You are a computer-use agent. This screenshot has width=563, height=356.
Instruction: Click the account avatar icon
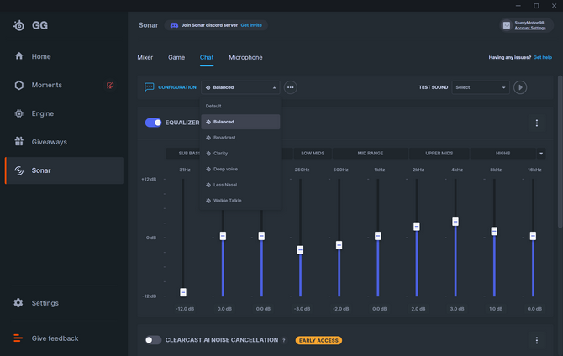coord(506,25)
